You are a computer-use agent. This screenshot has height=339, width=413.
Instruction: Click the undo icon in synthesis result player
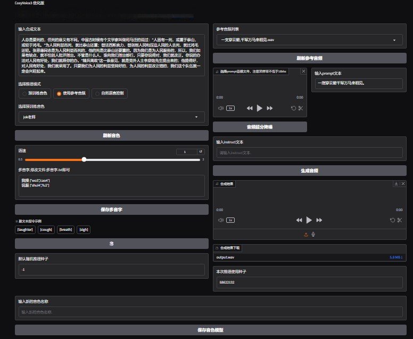tap(393, 220)
